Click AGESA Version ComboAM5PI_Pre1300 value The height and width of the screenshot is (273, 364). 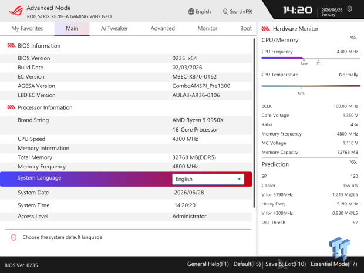[201, 86]
